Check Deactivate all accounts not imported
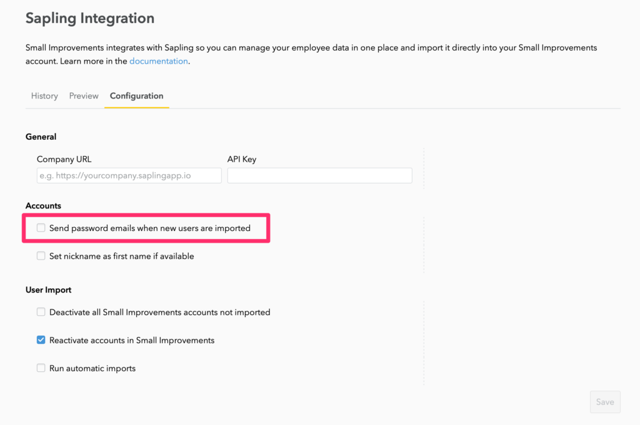 pos(41,312)
